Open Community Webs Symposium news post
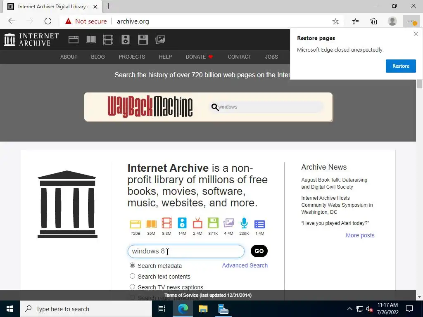Image resolution: width=423 pixels, height=317 pixels. [x=337, y=205]
